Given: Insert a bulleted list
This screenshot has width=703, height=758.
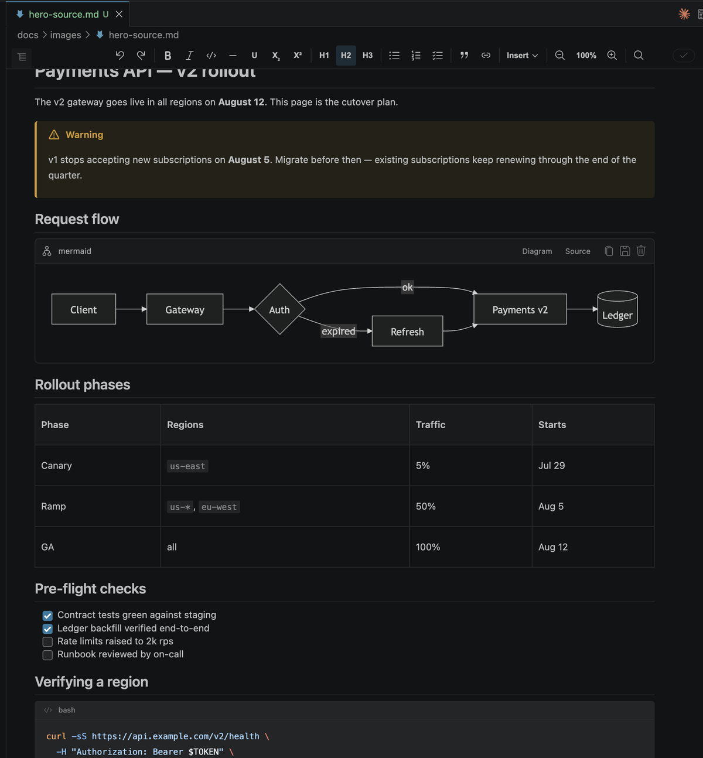Looking at the screenshot, I should [394, 55].
